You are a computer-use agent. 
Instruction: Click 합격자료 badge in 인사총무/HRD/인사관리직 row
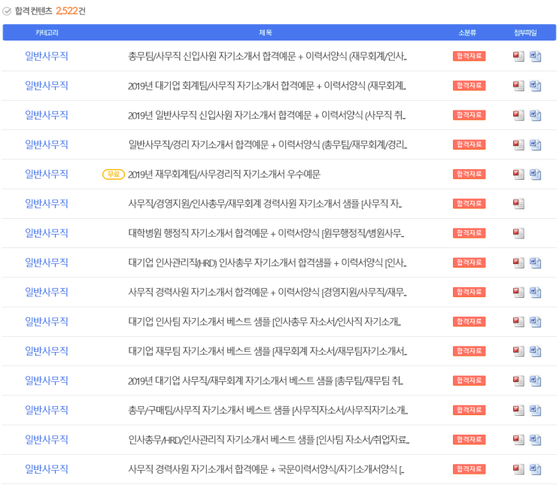pos(469,440)
